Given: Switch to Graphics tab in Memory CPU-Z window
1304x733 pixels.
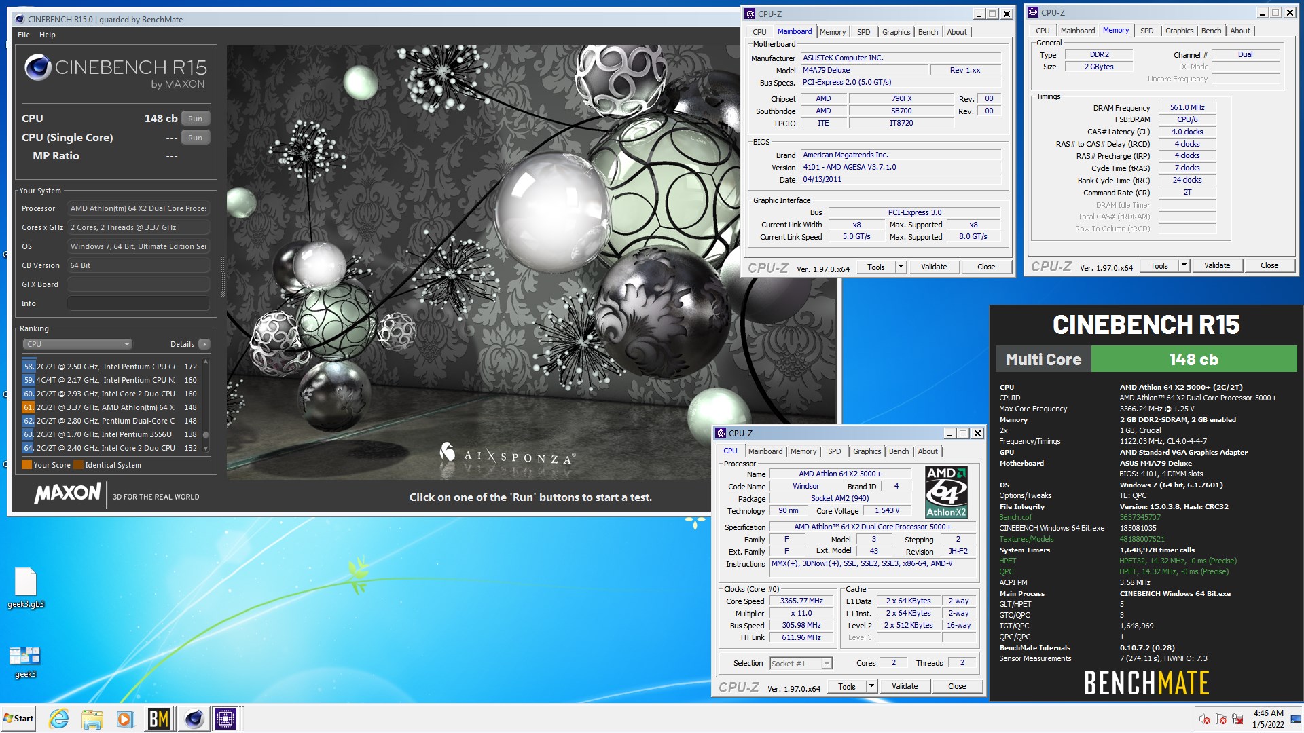Looking at the screenshot, I should coord(1179,31).
